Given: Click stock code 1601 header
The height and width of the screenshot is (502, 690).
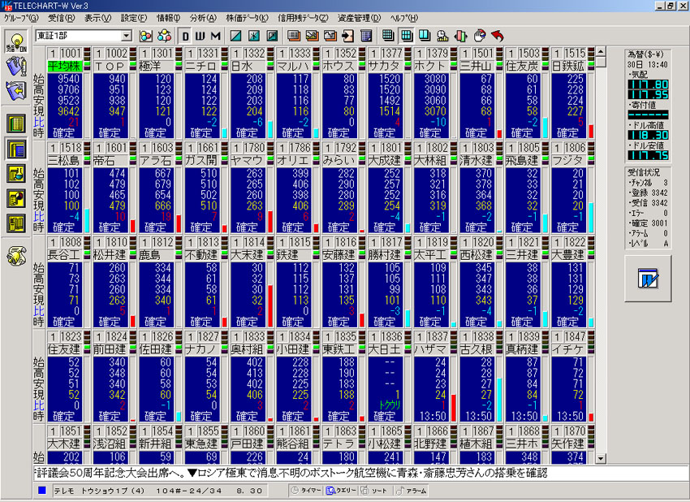Looking at the screenshot, I should coord(116,148).
